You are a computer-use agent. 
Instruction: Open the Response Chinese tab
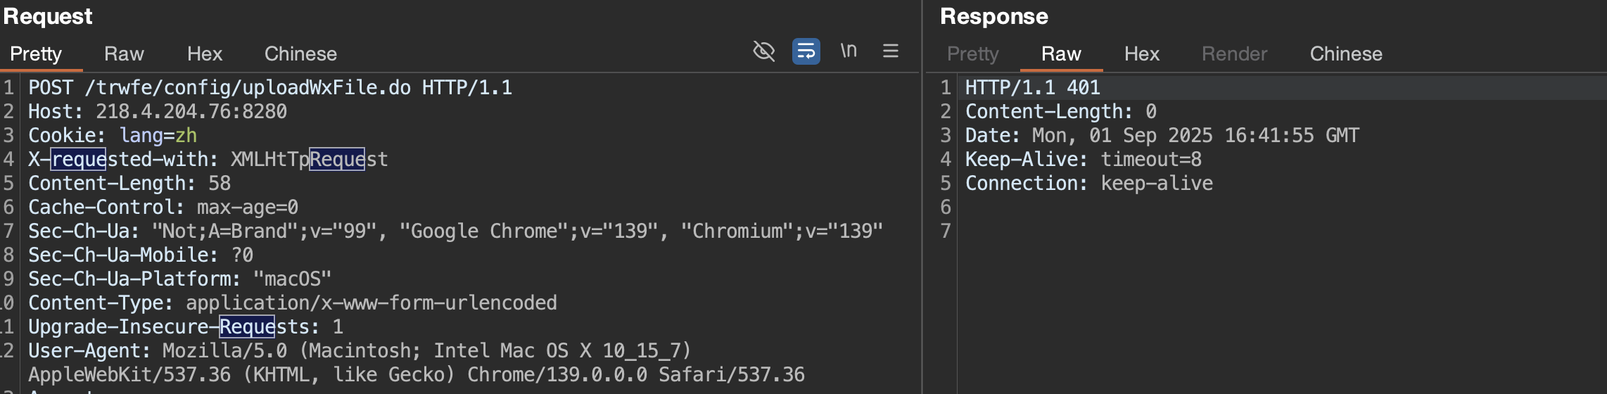pyautogui.click(x=1345, y=54)
